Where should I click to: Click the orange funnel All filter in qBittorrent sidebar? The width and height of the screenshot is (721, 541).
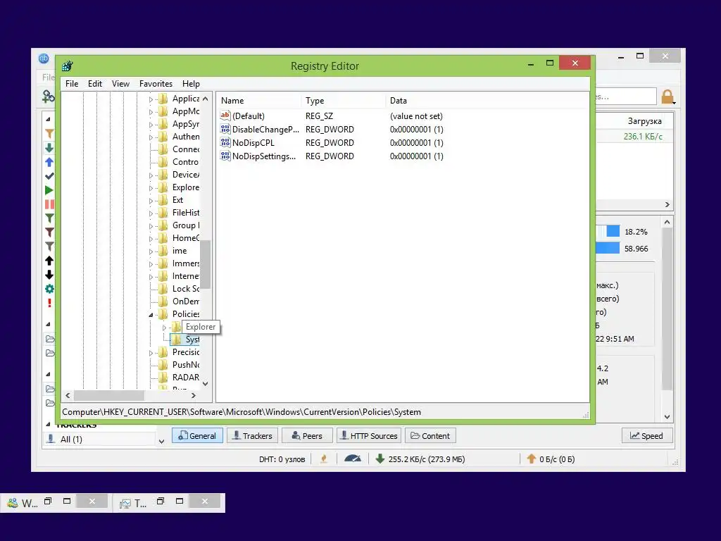tap(49, 133)
